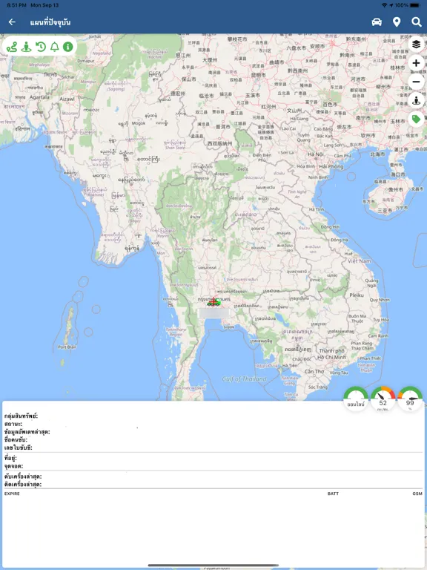Tap battery icon in status bar
Screen dimensions: 427x570
[x=415, y=5]
